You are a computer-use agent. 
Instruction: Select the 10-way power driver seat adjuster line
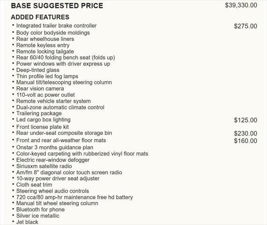tap(58, 179)
